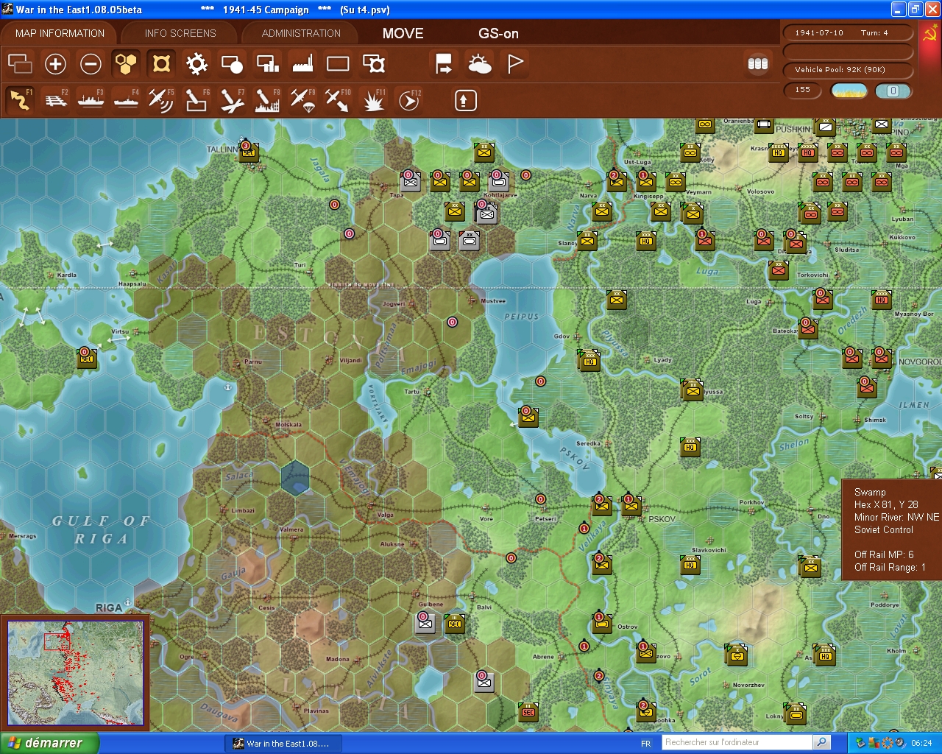Viewport: 942px width, 754px height.
Task: Click the rectangle-with-gear toolbar icon
Action: [x=374, y=64]
